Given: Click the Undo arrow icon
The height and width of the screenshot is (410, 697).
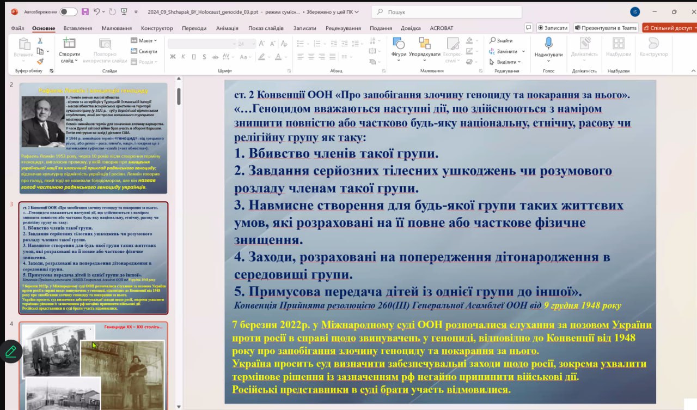Looking at the screenshot, I should pyautogui.click(x=96, y=11).
